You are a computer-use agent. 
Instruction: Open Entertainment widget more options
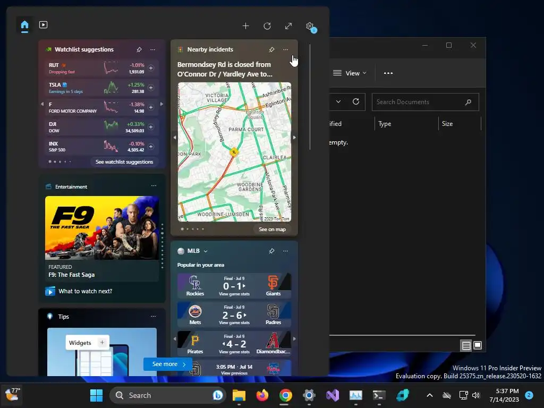tap(154, 186)
